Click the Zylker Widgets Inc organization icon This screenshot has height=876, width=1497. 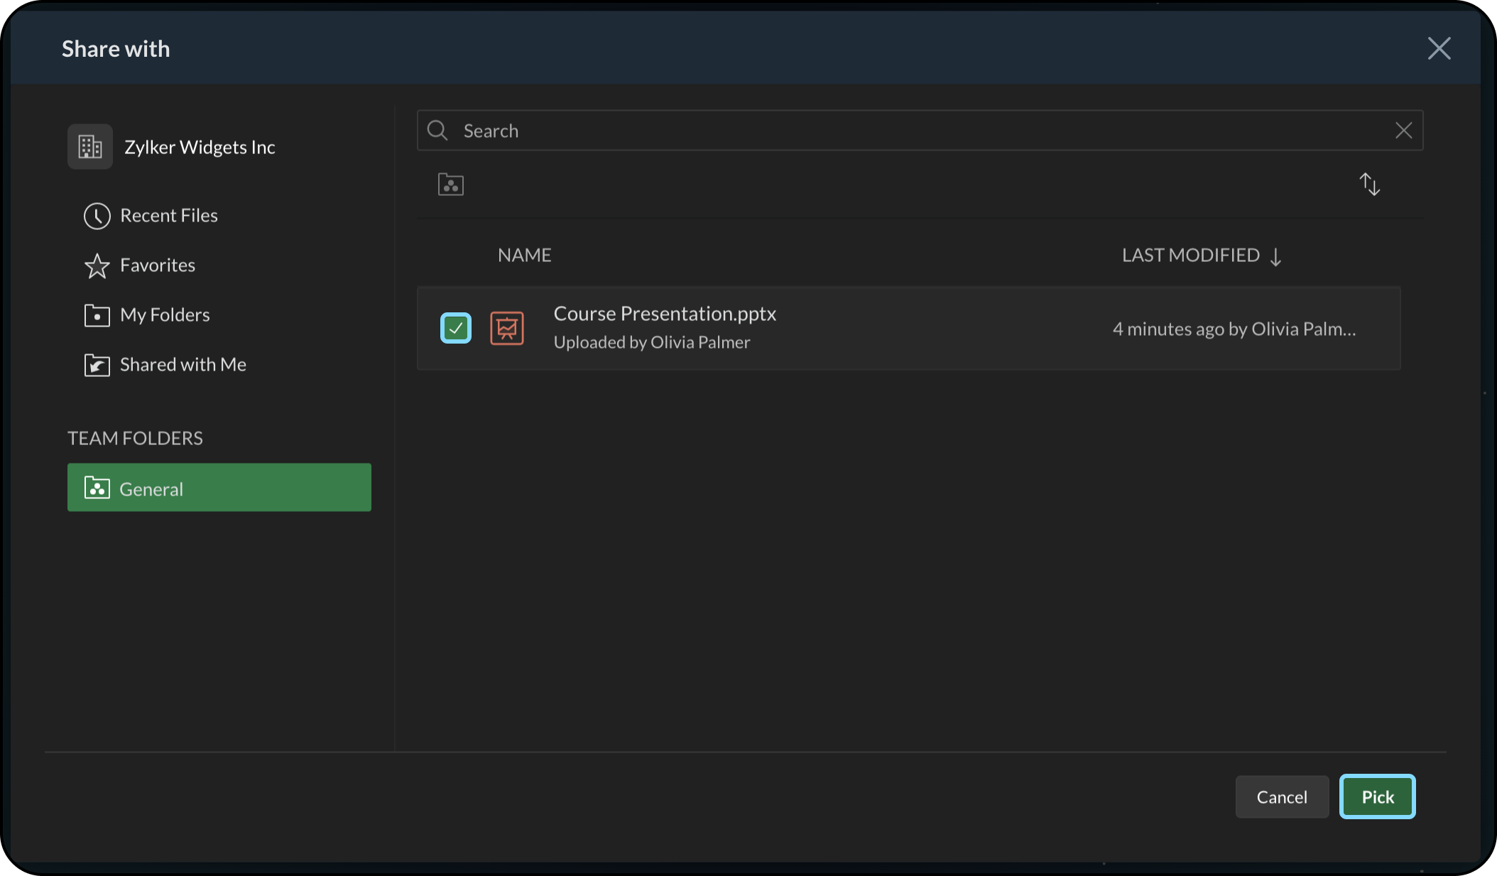tap(90, 147)
